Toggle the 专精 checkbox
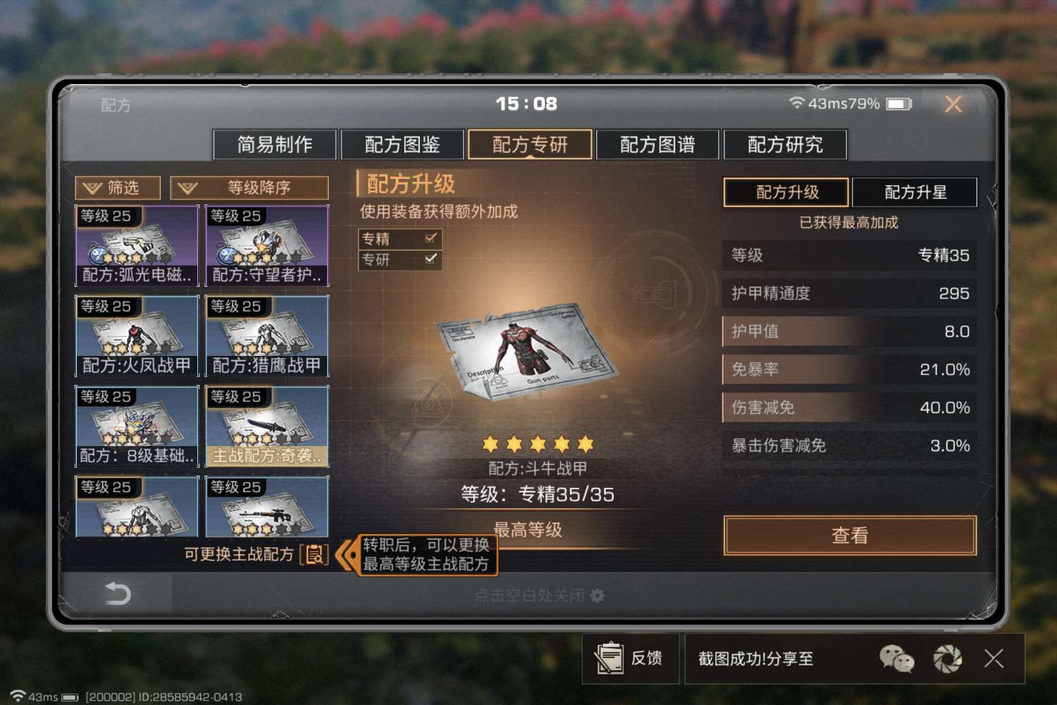Screen dimensions: 1057x705 [x=431, y=238]
